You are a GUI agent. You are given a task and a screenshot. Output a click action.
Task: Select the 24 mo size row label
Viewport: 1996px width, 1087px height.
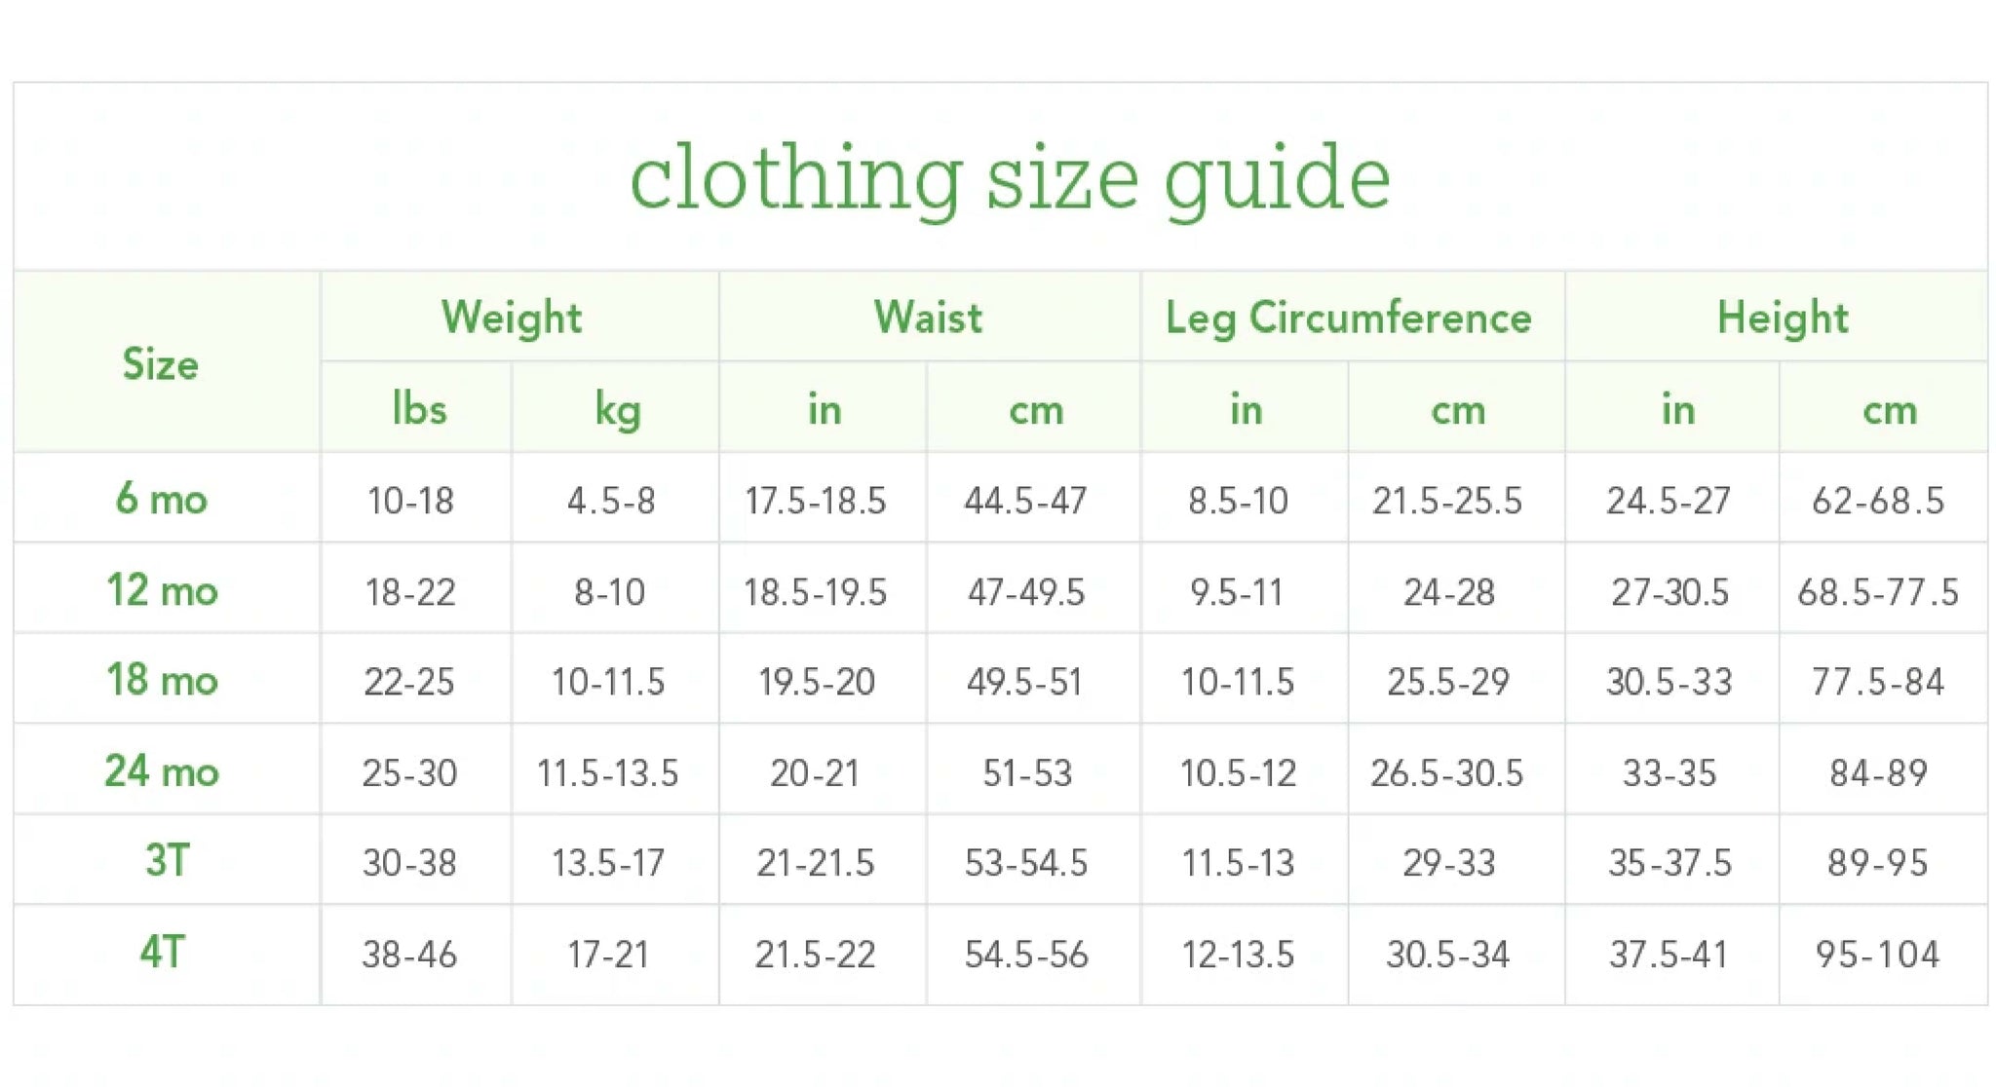tap(162, 771)
